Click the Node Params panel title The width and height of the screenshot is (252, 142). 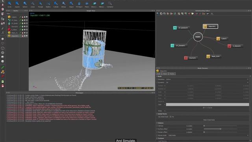pyautogui.click(x=202, y=68)
